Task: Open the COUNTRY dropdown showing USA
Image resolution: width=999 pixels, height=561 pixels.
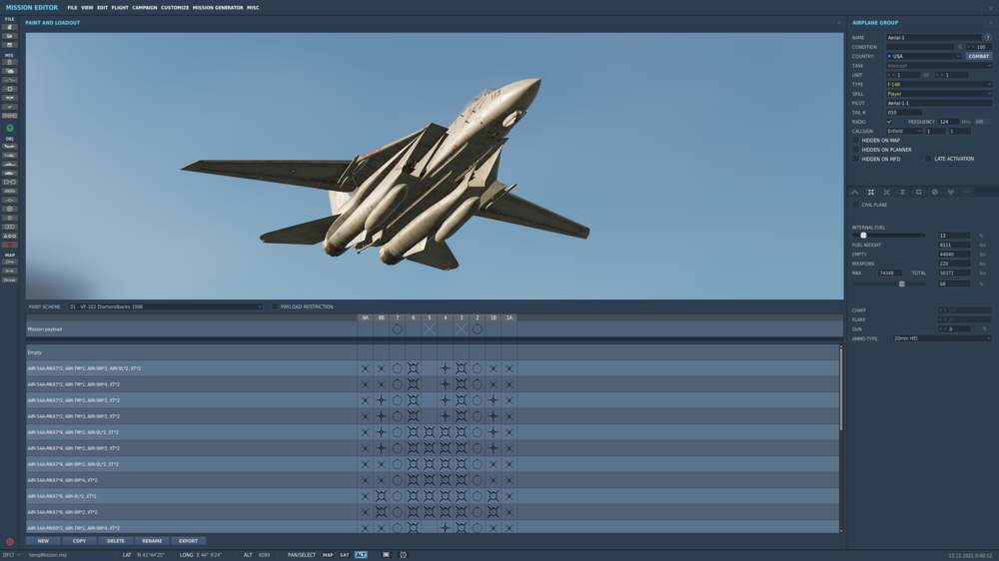Action: 923,56
